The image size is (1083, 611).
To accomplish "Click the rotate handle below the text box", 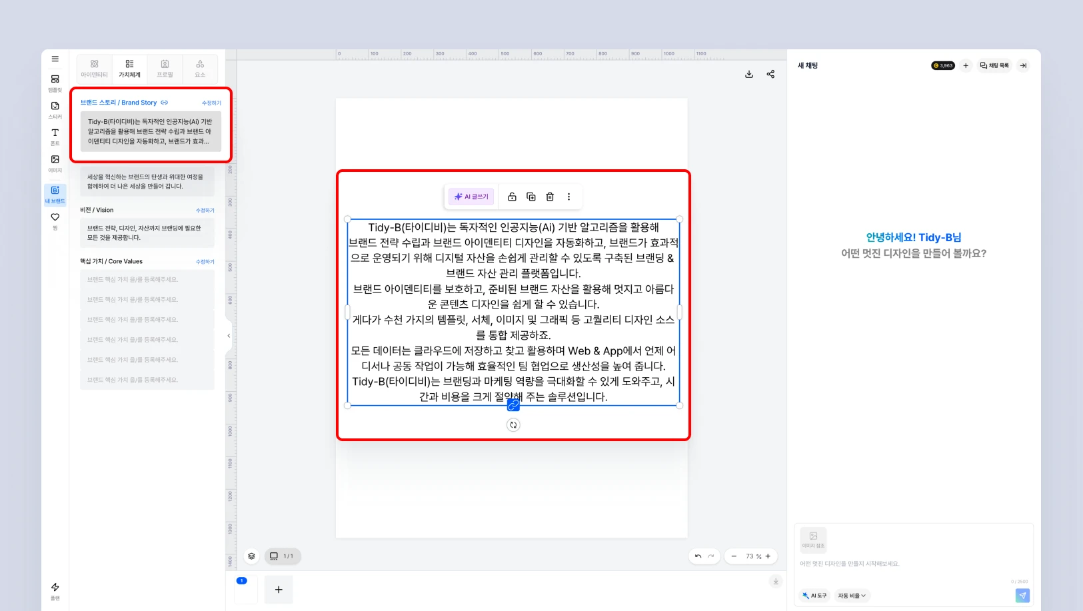I will pyautogui.click(x=513, y=425).
